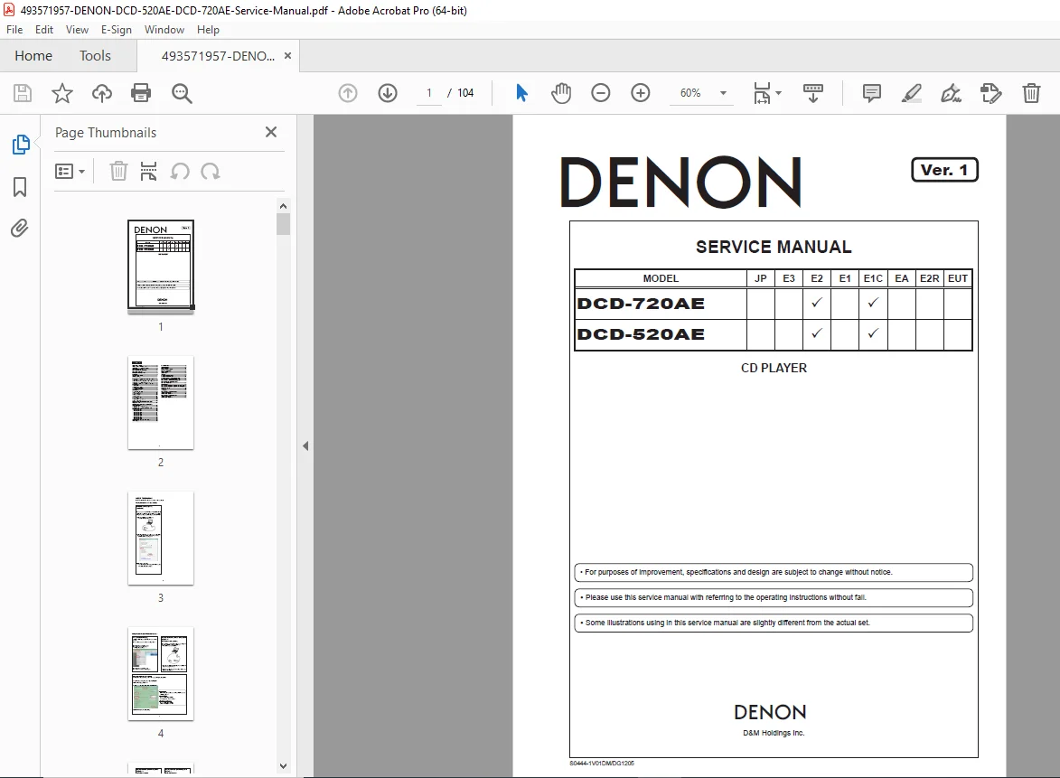Click the thumbnail scrollbar down arrow
The height and width of the screenshot is (778, 1060).
tap(283, 766)
